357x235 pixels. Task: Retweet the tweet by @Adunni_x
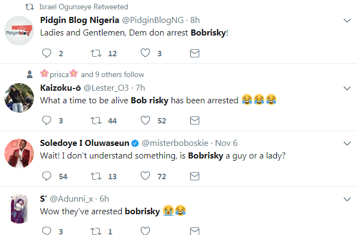(95, 231)
